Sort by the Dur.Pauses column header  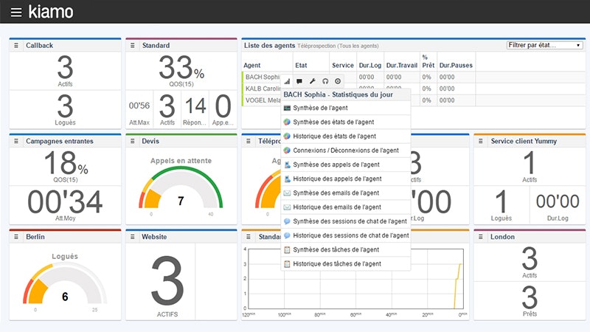coord(456,66)
